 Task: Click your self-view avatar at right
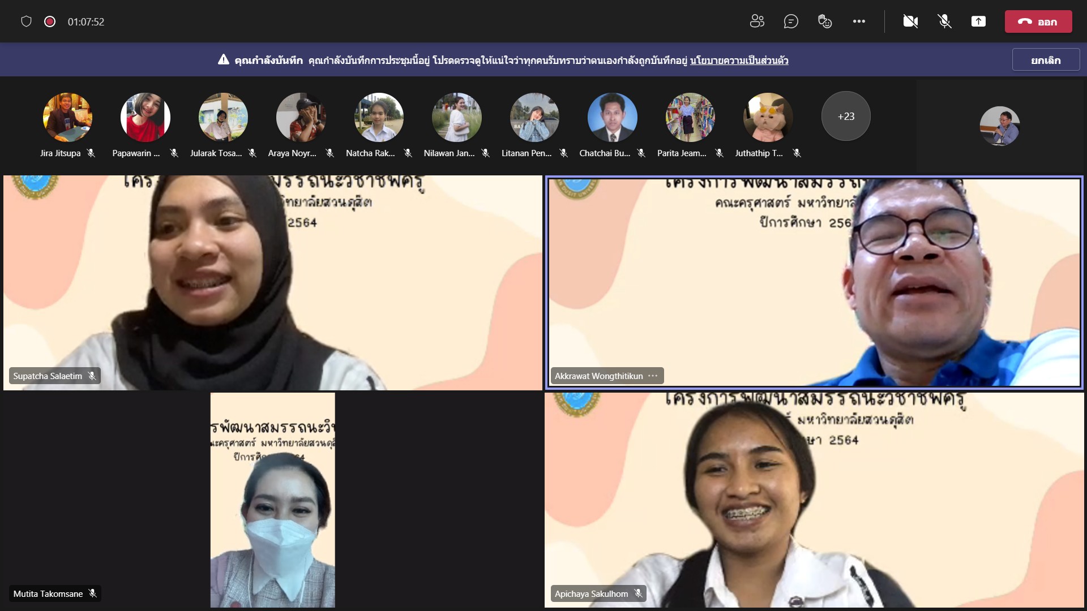click(1000, 126)
